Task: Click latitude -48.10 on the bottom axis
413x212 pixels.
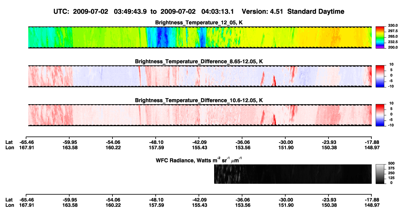Action: coord(156,200)
